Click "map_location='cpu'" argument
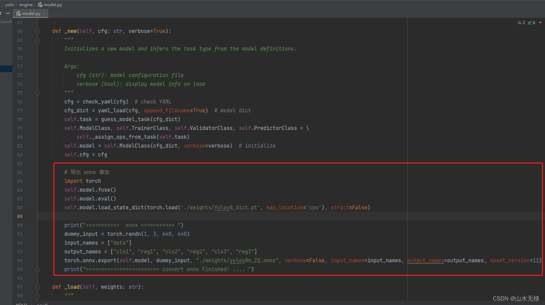This screenshot has height=305, width=545. click(294, 208)
